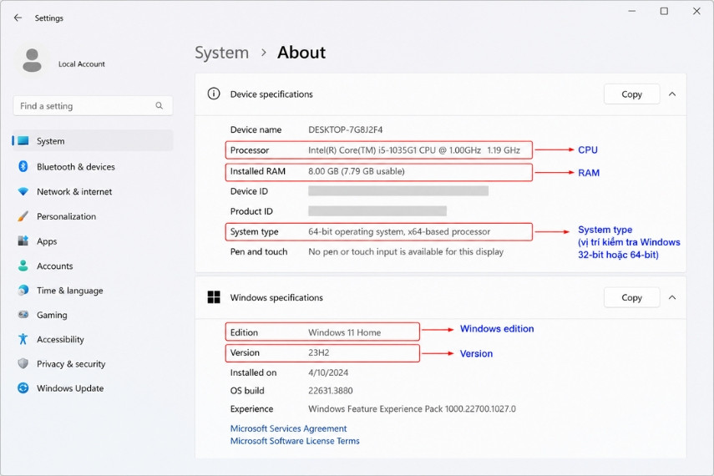The width and height of the screenshot is (714, 476).
Task: Click the Bluetooth & devices icon
Action: pyautogui.click(x=23, y=166)
